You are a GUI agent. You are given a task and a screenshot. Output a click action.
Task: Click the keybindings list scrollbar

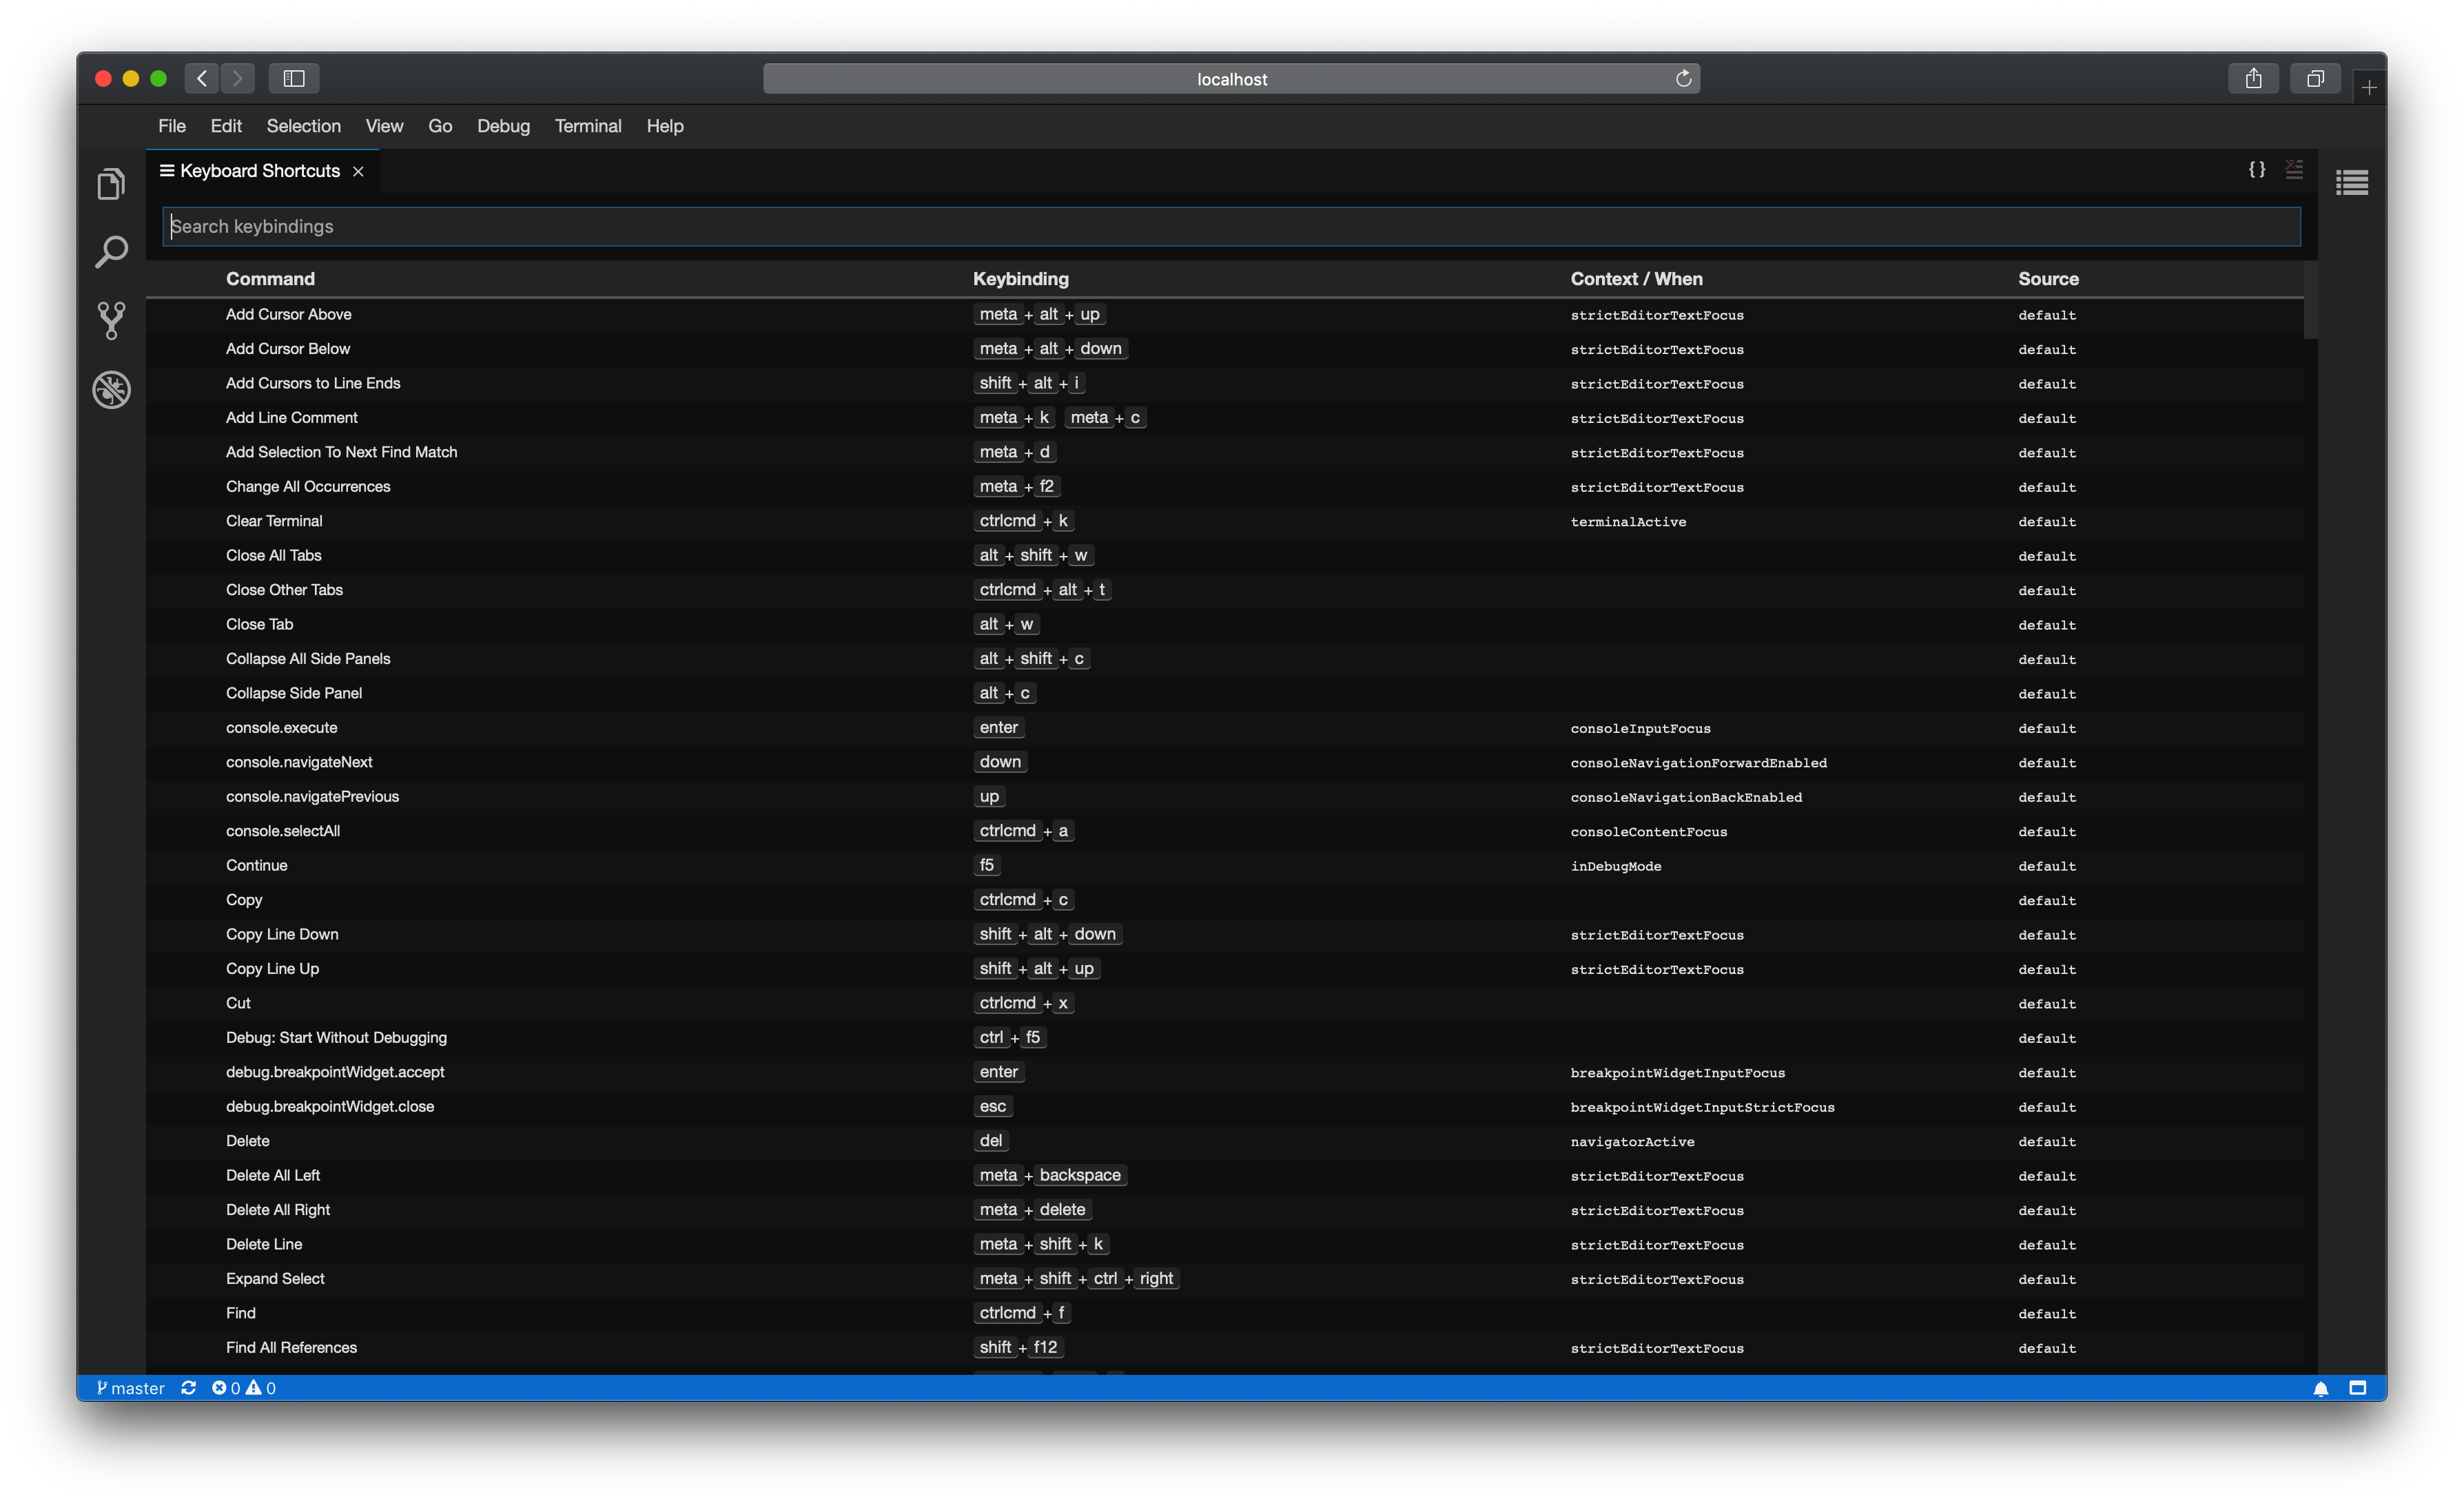[2310, 300]
